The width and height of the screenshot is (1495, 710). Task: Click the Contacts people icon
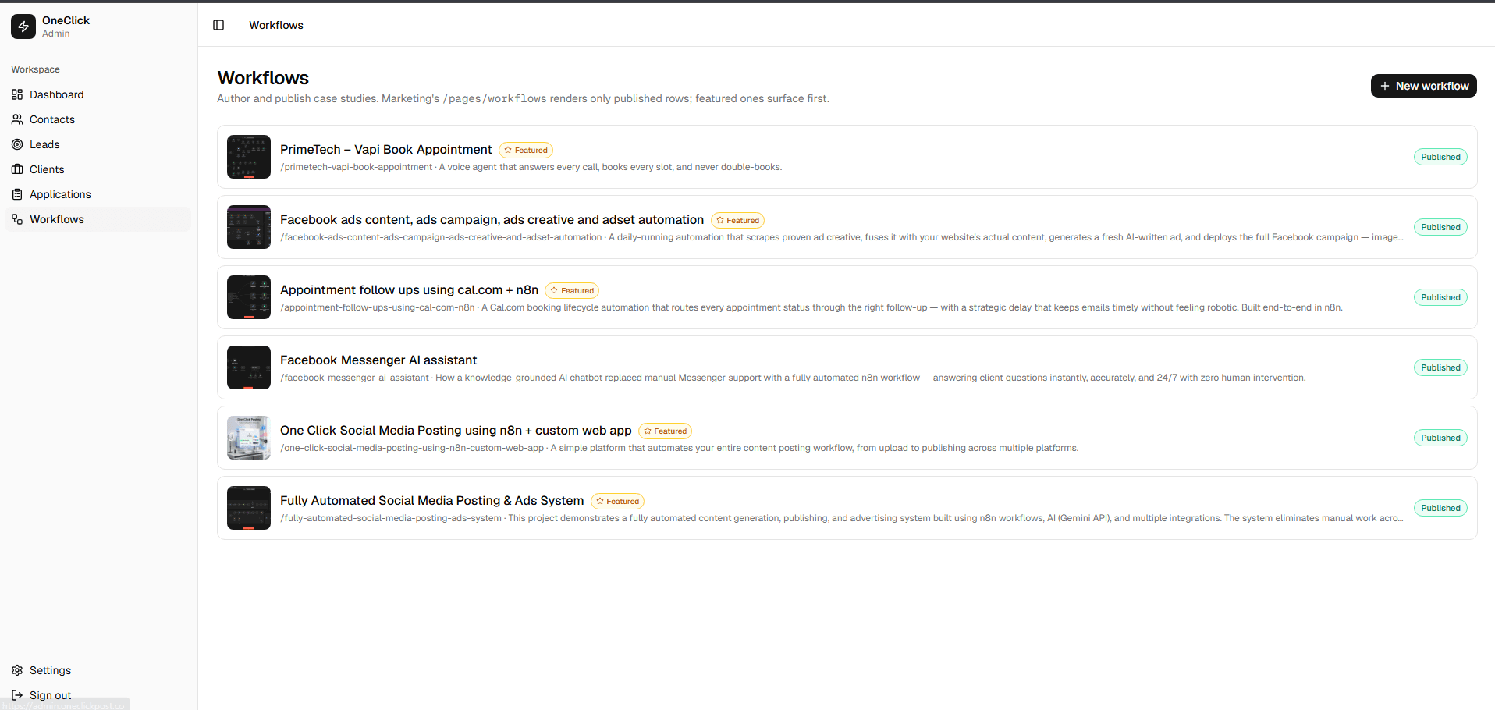[17, 119]
